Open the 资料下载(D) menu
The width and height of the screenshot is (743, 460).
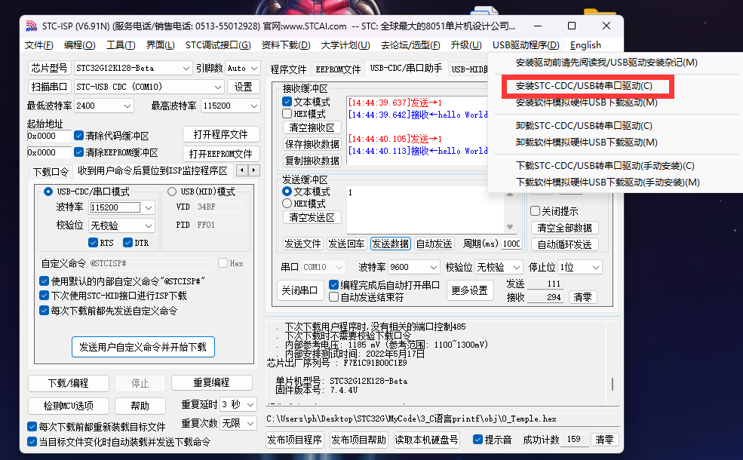[286, 45]
